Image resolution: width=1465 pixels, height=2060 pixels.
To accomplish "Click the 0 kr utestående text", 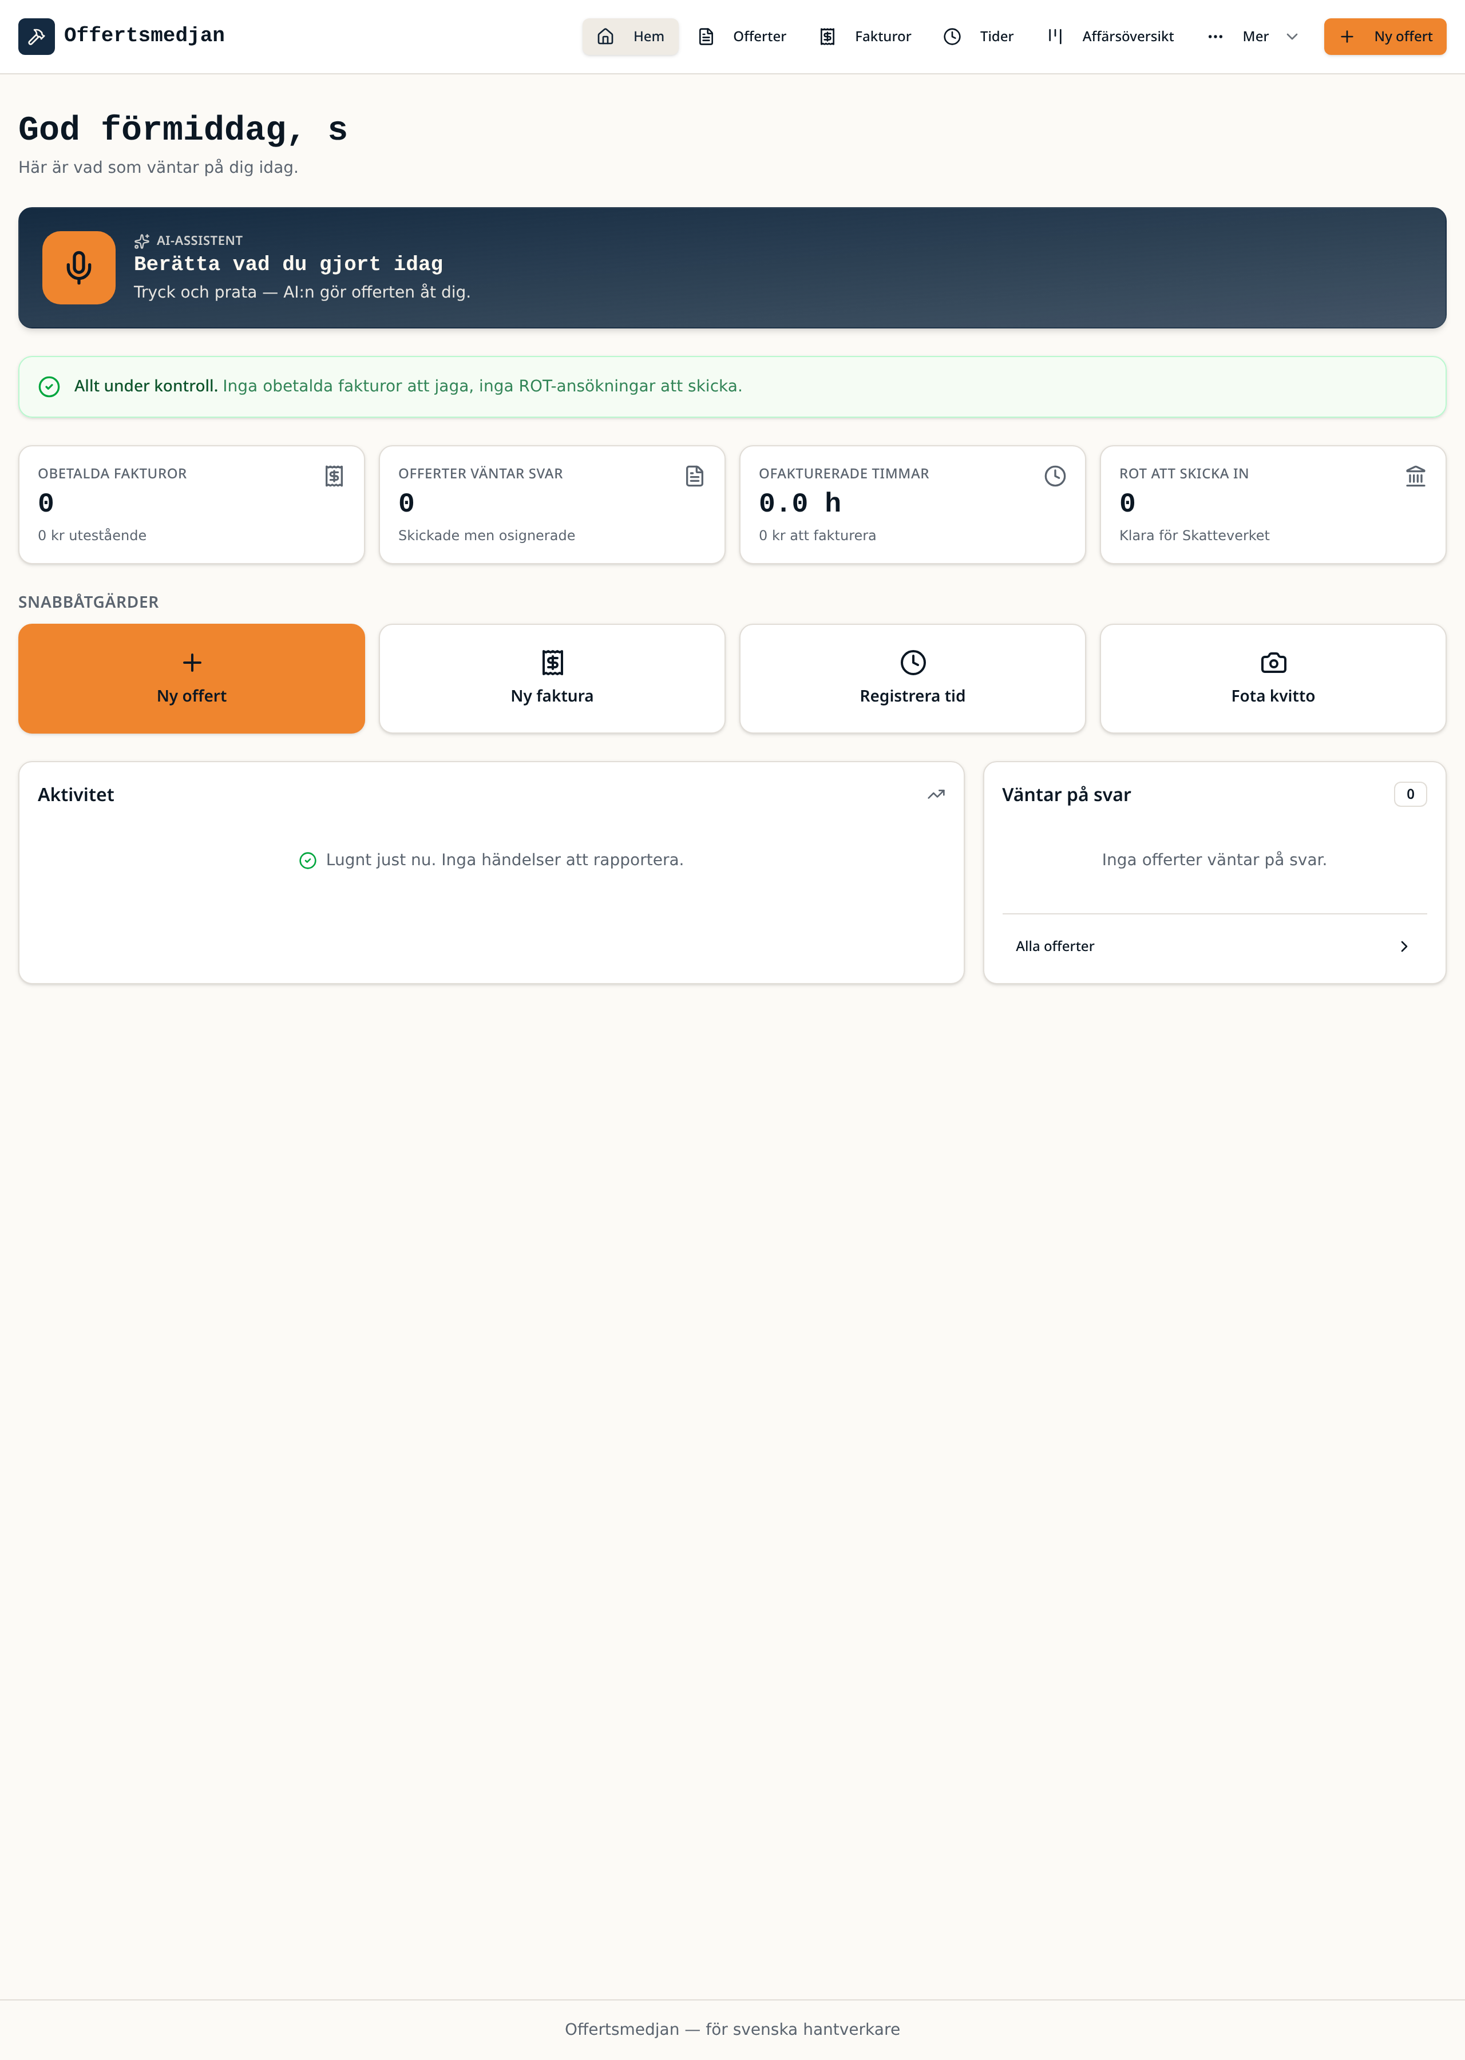I will pos(92,535).
